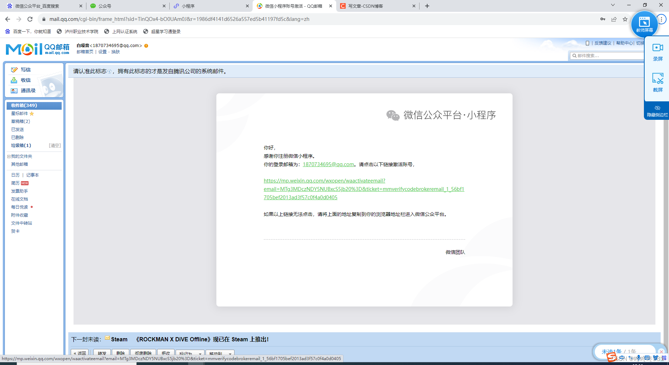Screen dimensions: 669x365
Task: Click the 1870734695@qq.com link in the email
Action: [x=328, y=164]
